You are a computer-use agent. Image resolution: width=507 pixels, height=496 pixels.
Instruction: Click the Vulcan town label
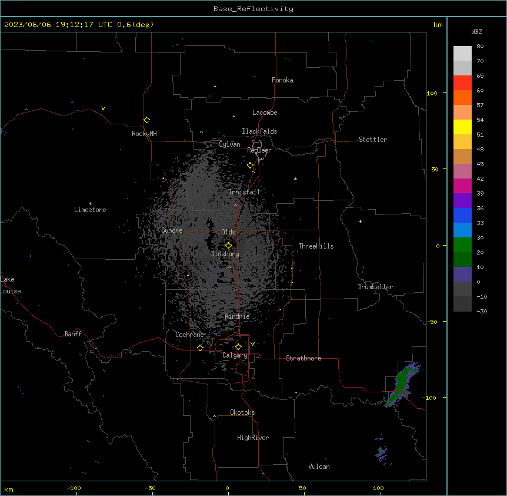coord(319,467)
